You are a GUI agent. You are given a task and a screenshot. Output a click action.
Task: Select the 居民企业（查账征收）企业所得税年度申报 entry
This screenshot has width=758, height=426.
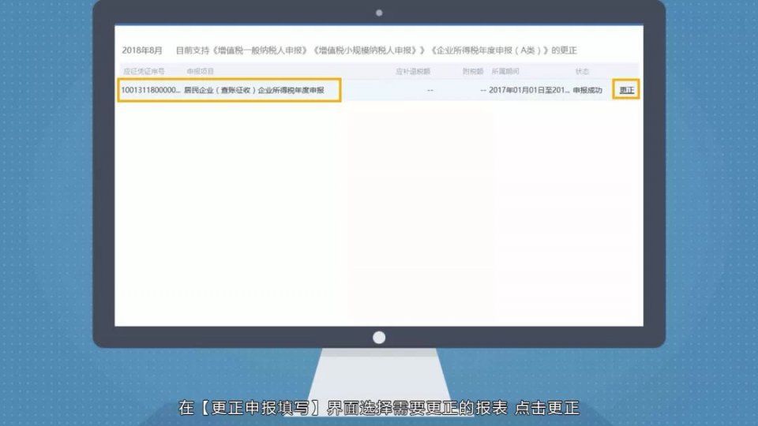tap(253, 90)
